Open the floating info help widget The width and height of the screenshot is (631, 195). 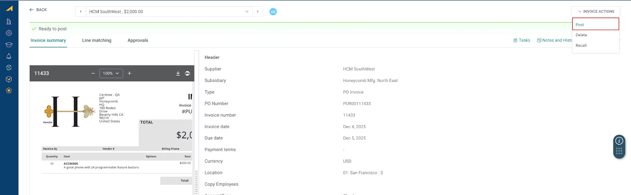click(619, 141)
